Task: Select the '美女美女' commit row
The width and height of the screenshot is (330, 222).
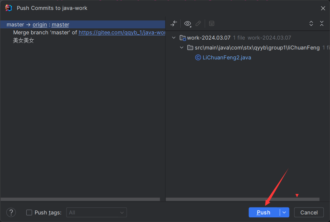Action: pyautogui.click(x=23, y=41)
